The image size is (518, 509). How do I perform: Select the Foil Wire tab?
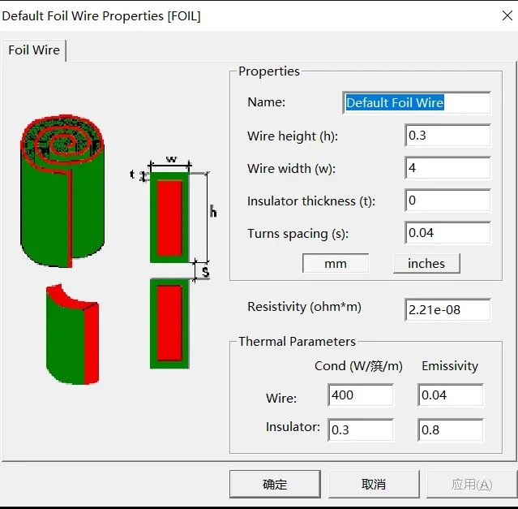click(x=34, y=50)
